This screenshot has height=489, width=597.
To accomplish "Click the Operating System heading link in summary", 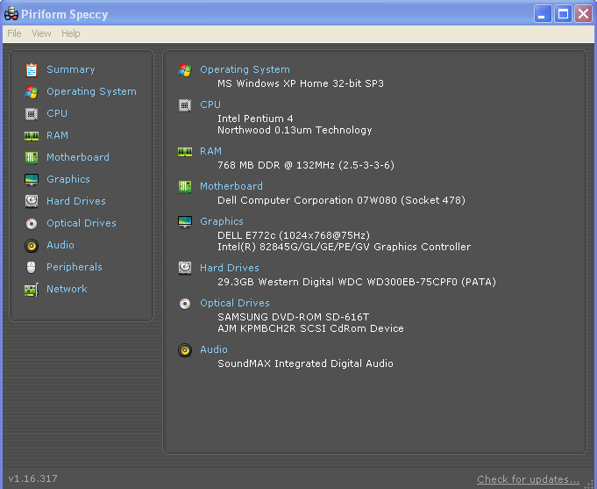I will [245, 69].
